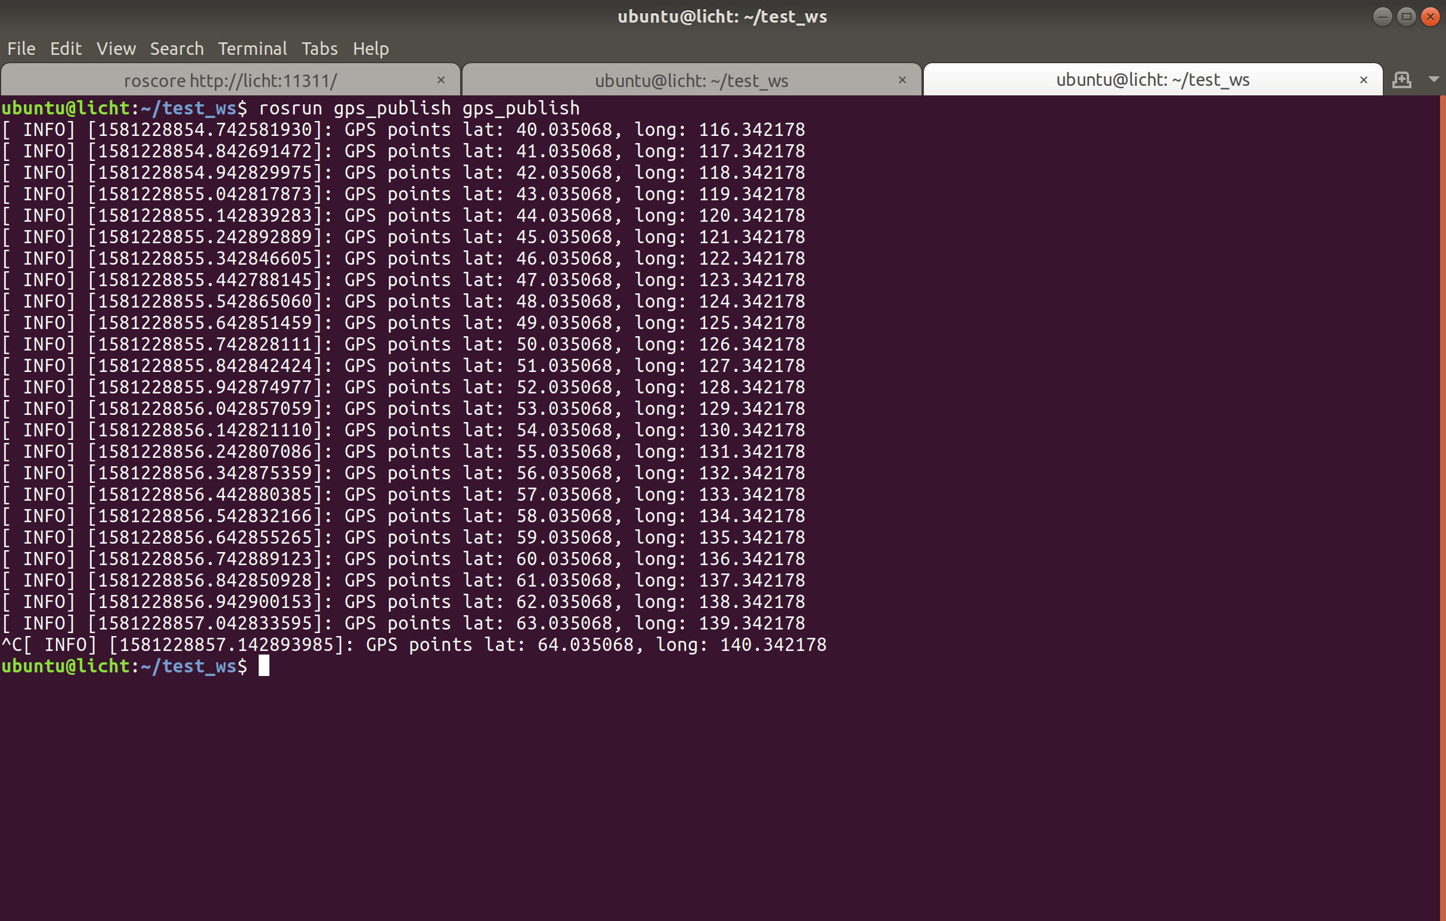
Task: Open the Search menu
Action: [x=176, y=49]
